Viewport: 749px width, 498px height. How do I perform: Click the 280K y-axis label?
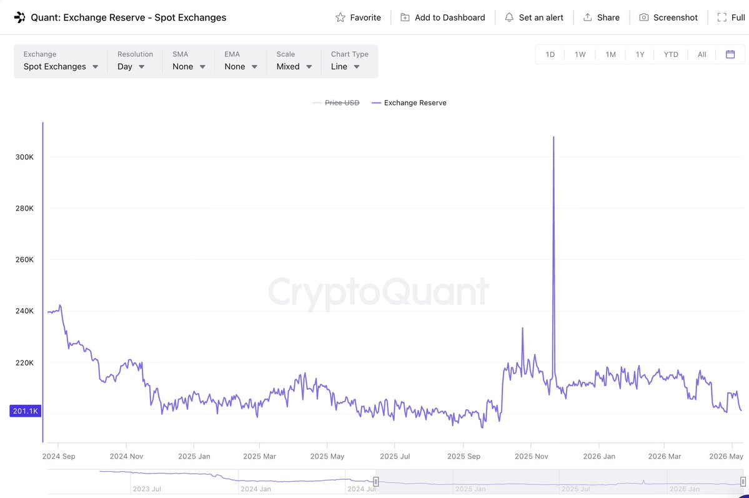(x=24, y=208)
